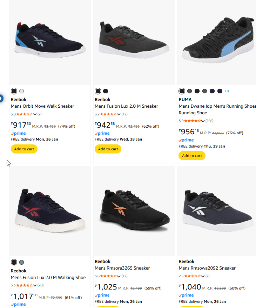Click the Prime logo under Mens Rmsora3265 Sneaker
The image size is (256, 307).
click(102, 295)
